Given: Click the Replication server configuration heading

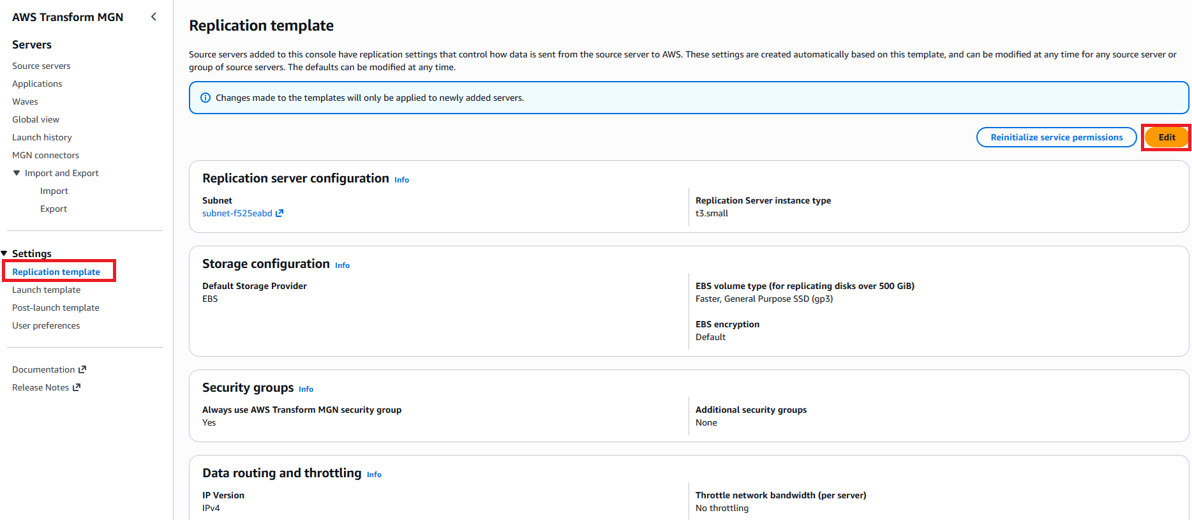Looking at the screenshot, I should point(295,178).
